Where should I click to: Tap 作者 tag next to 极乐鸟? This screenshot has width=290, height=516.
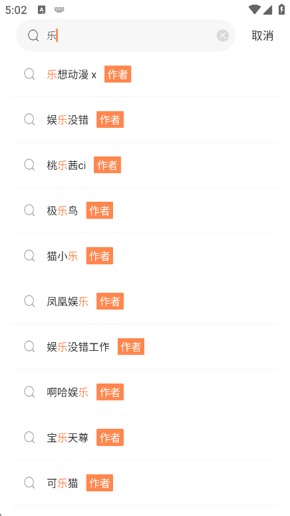tap(100, 210)
